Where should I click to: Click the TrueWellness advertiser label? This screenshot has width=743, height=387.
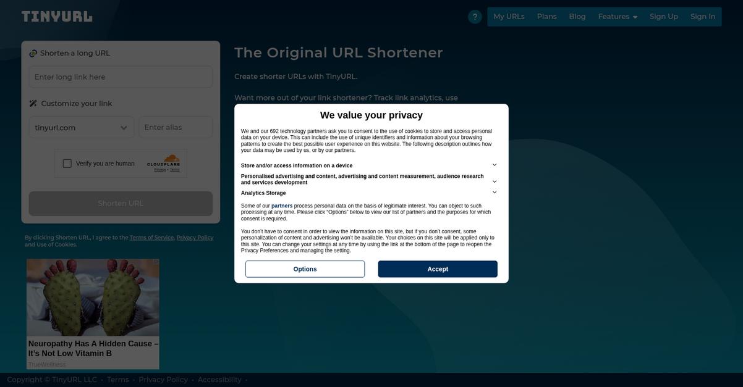tap(47, 365)
